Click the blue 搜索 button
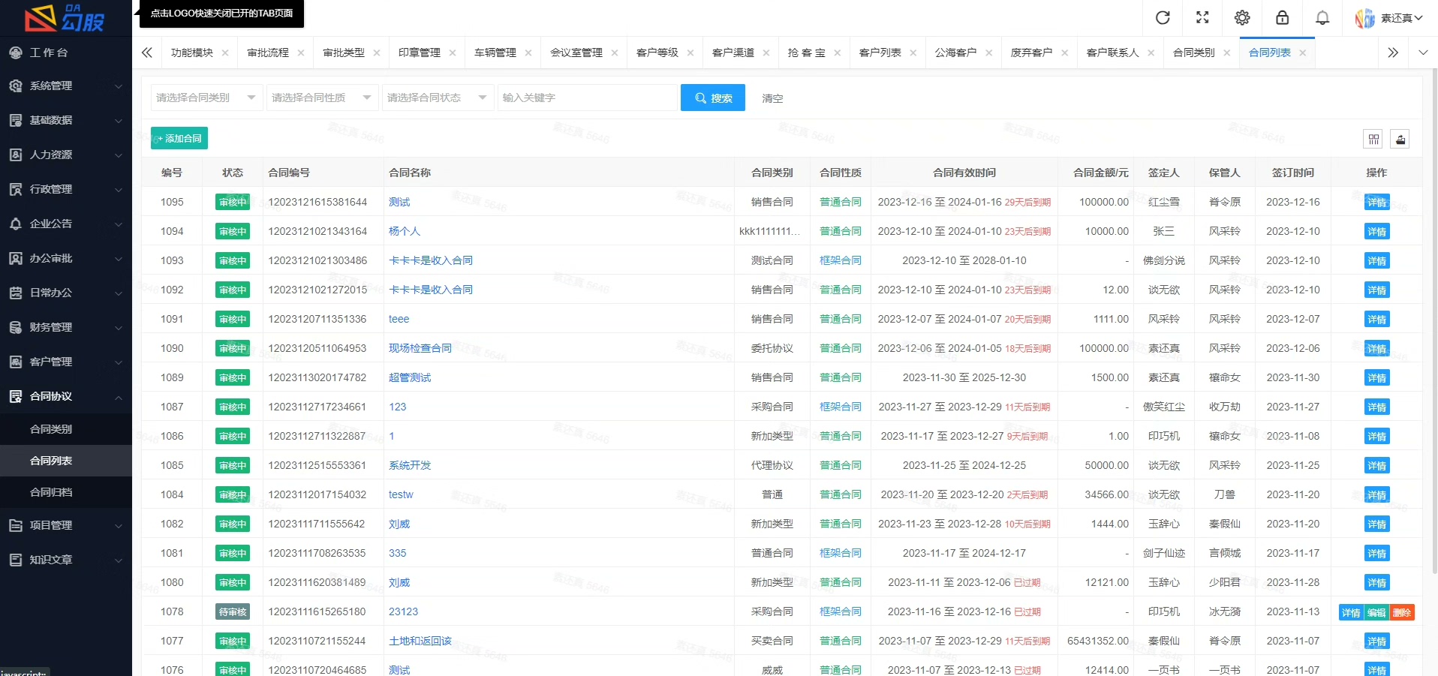 pos(712,98)
